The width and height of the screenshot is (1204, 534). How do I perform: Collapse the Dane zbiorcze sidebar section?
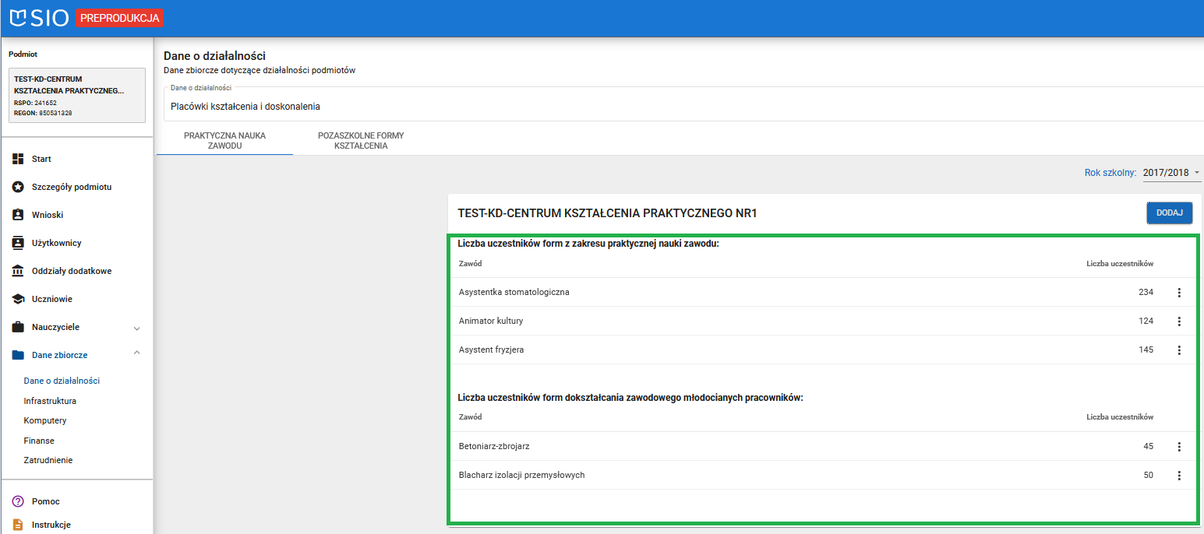[x=137, y=353]
